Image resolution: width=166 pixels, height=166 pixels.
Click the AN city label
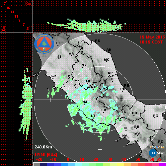[109, 50]
